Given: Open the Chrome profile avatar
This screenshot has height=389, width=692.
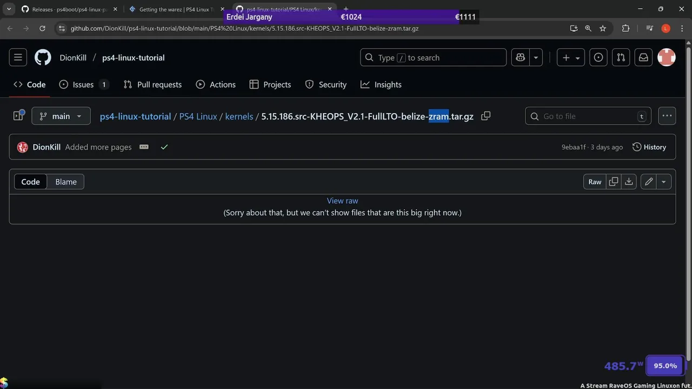Looking at the screenshot, I should (x=666, y=28).
